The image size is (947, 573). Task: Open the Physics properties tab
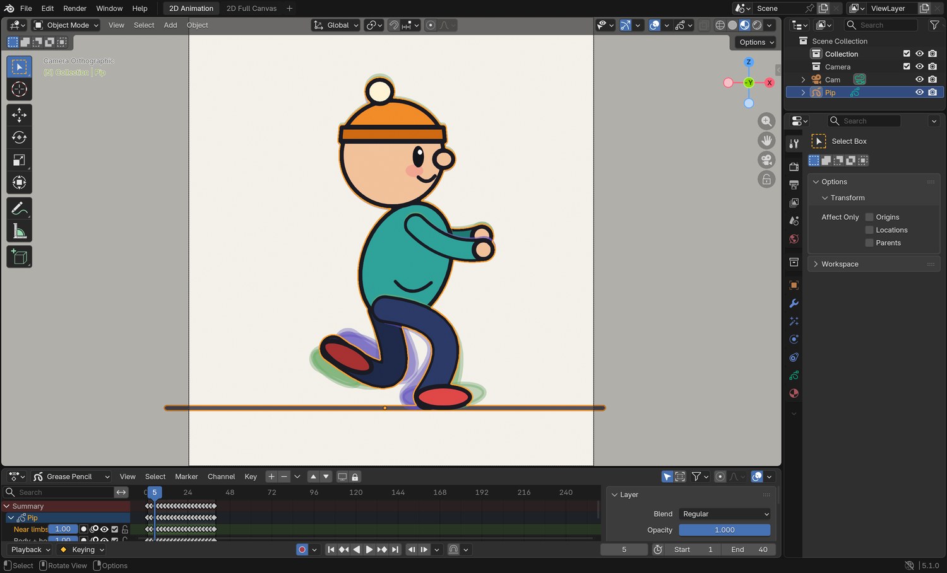[x=794, y=339]
